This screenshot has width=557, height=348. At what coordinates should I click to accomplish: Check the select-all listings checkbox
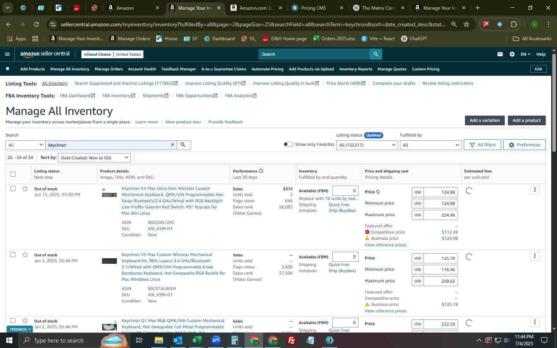[x=13, y=174]
